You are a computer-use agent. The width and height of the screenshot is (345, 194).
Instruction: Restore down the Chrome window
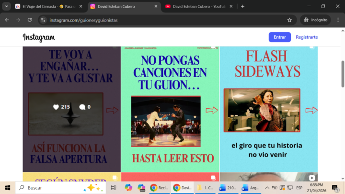pyautogui.click(x=323, y=6)
